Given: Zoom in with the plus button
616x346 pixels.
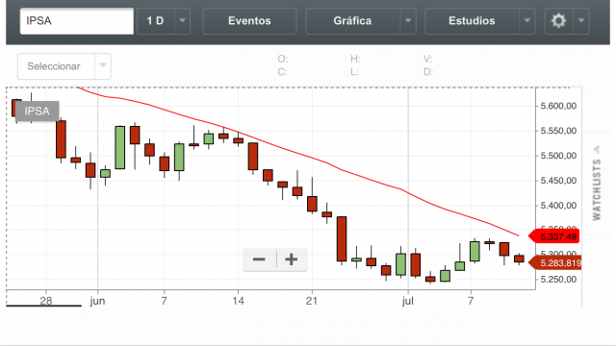Looking at the screenshot, I should pos(292,259).
